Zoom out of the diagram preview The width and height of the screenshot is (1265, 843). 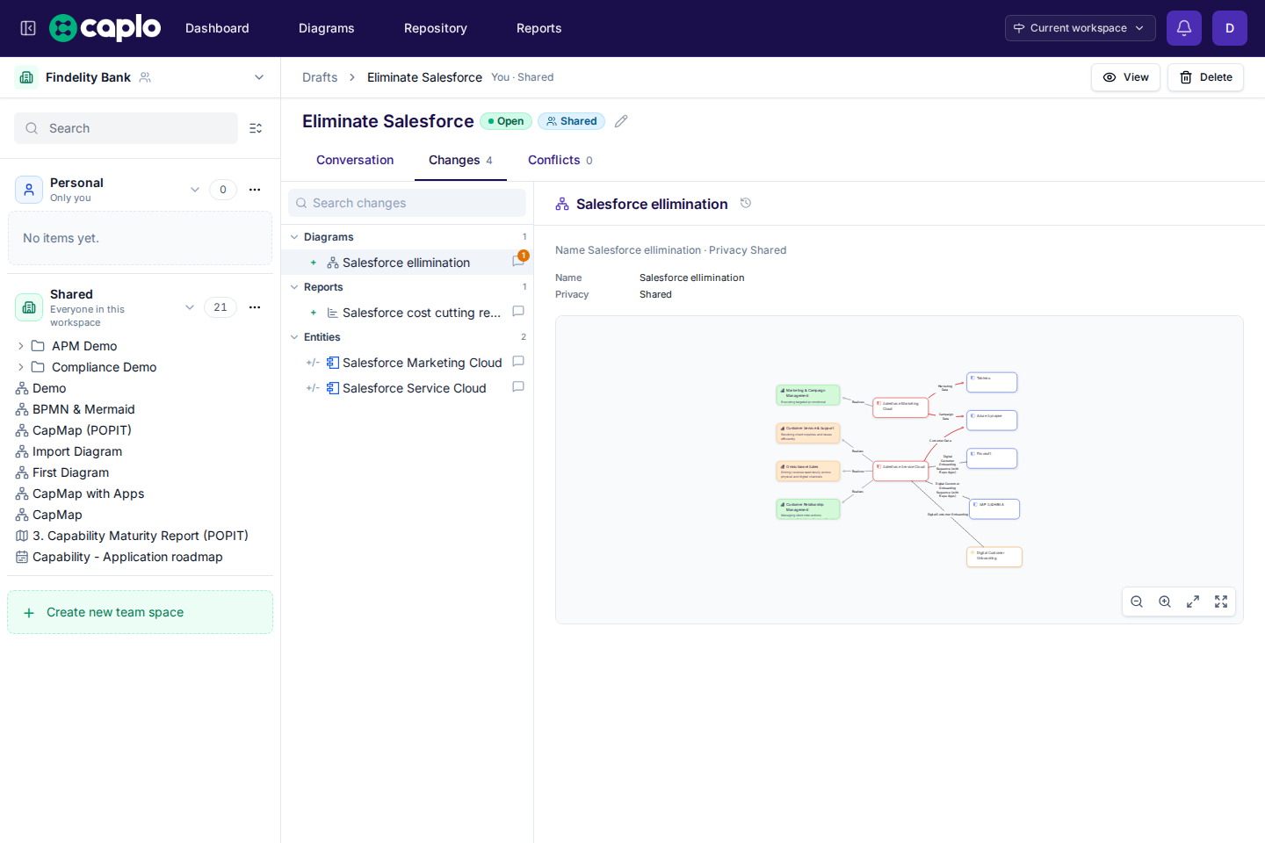pyautogui.click(x=1137, y=602)
